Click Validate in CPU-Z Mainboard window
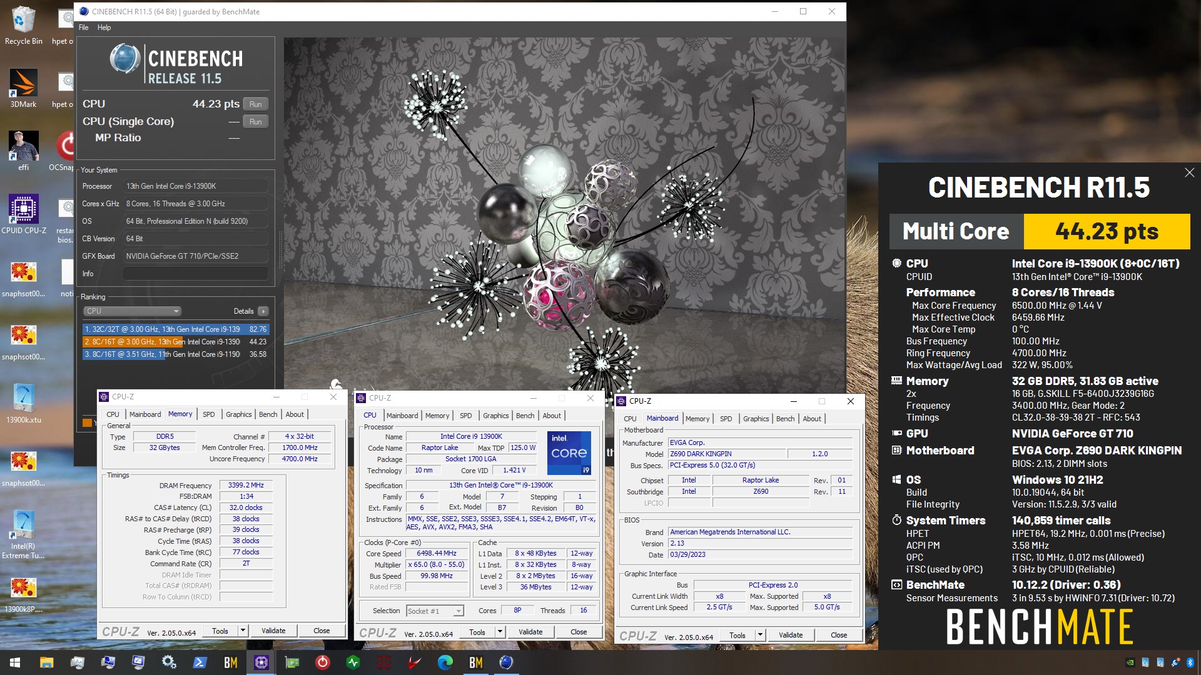This screenshot has width=1201, height=675. coord(791,635)
